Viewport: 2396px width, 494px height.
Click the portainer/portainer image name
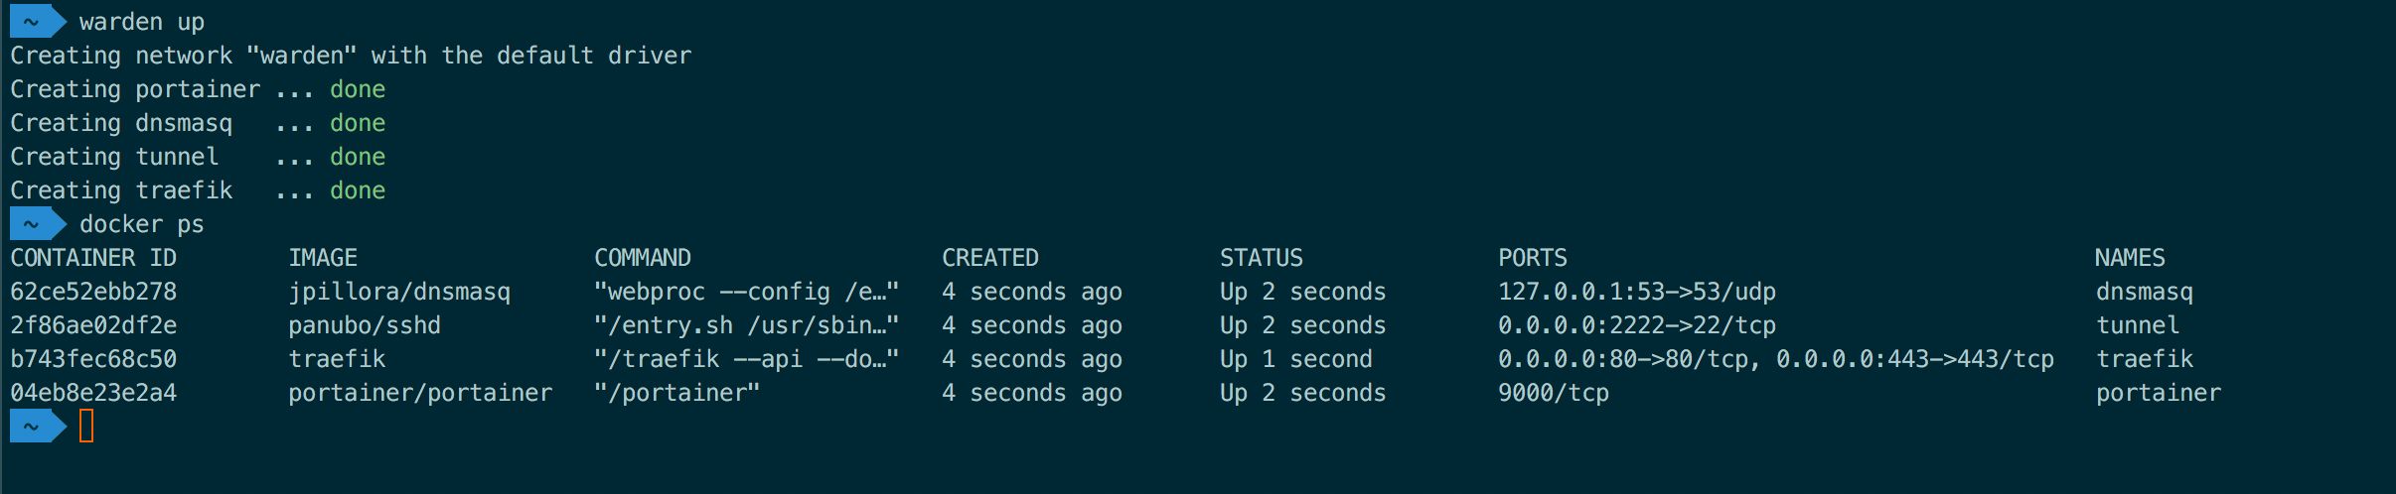point(420,394)
